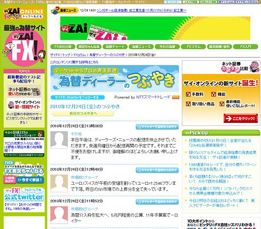Click the FXコラム breadcrumb link
Screen dimensions: 261x229
[x=80, y=55]
